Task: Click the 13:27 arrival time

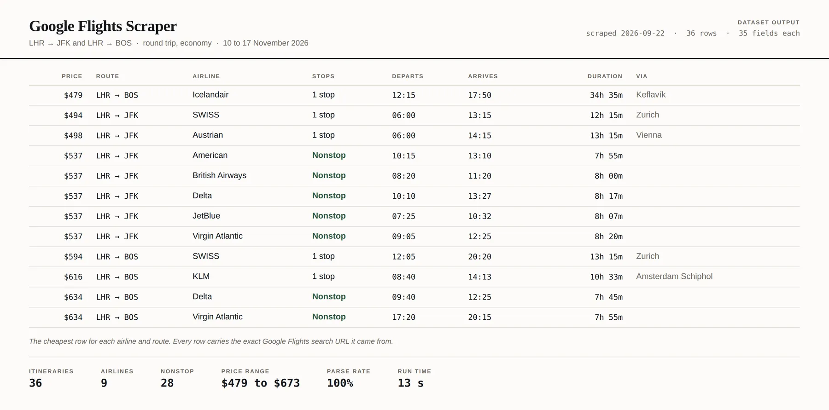Action: click(x=479, y=196)
